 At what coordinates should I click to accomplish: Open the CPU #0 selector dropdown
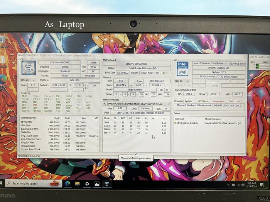[27, 80]
